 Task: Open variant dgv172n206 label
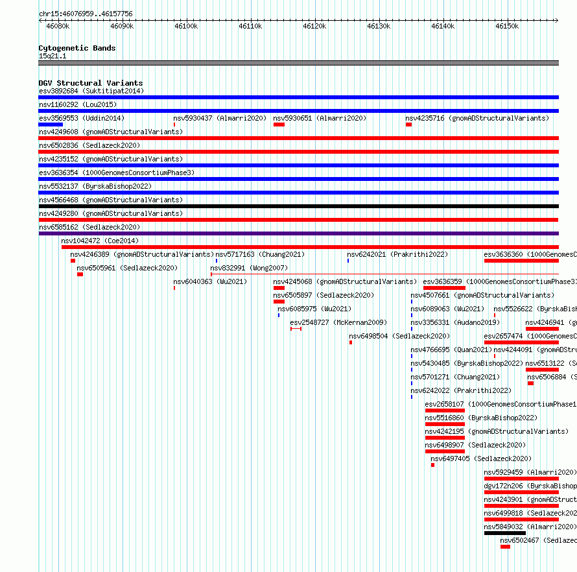click(x=530, y=486)
